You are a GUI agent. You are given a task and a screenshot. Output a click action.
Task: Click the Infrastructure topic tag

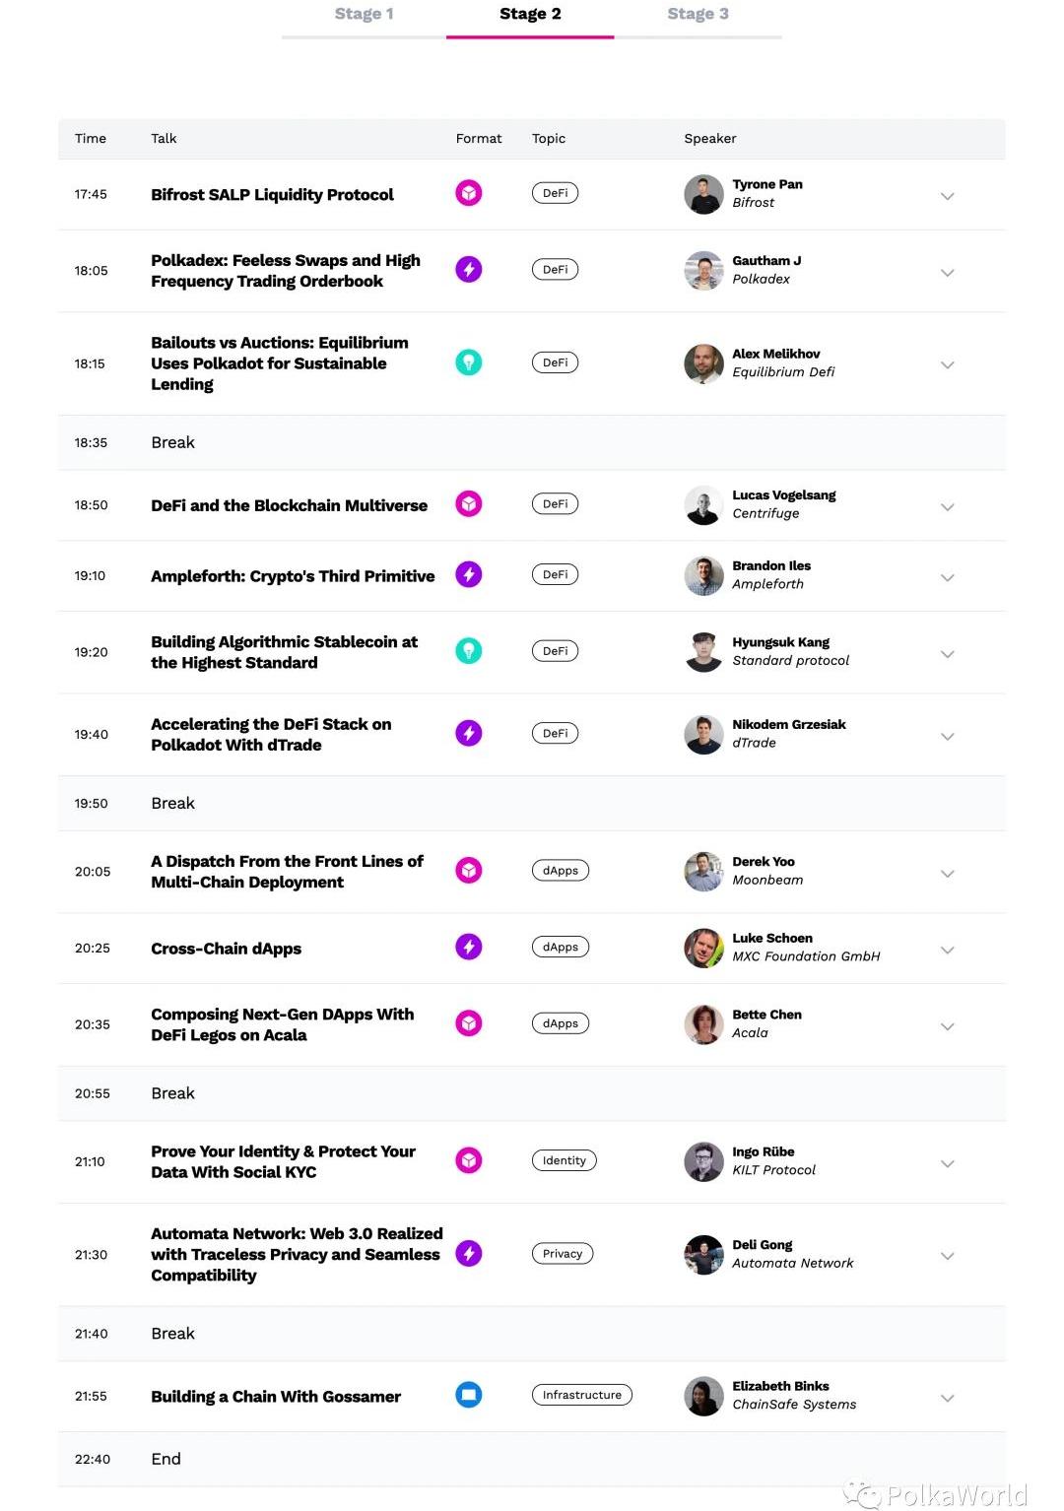581,1395
